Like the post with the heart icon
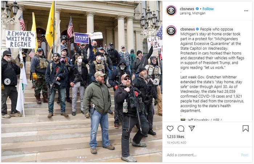Image resolution: width=254 pixels, height=164 pixels. [170, 128]
